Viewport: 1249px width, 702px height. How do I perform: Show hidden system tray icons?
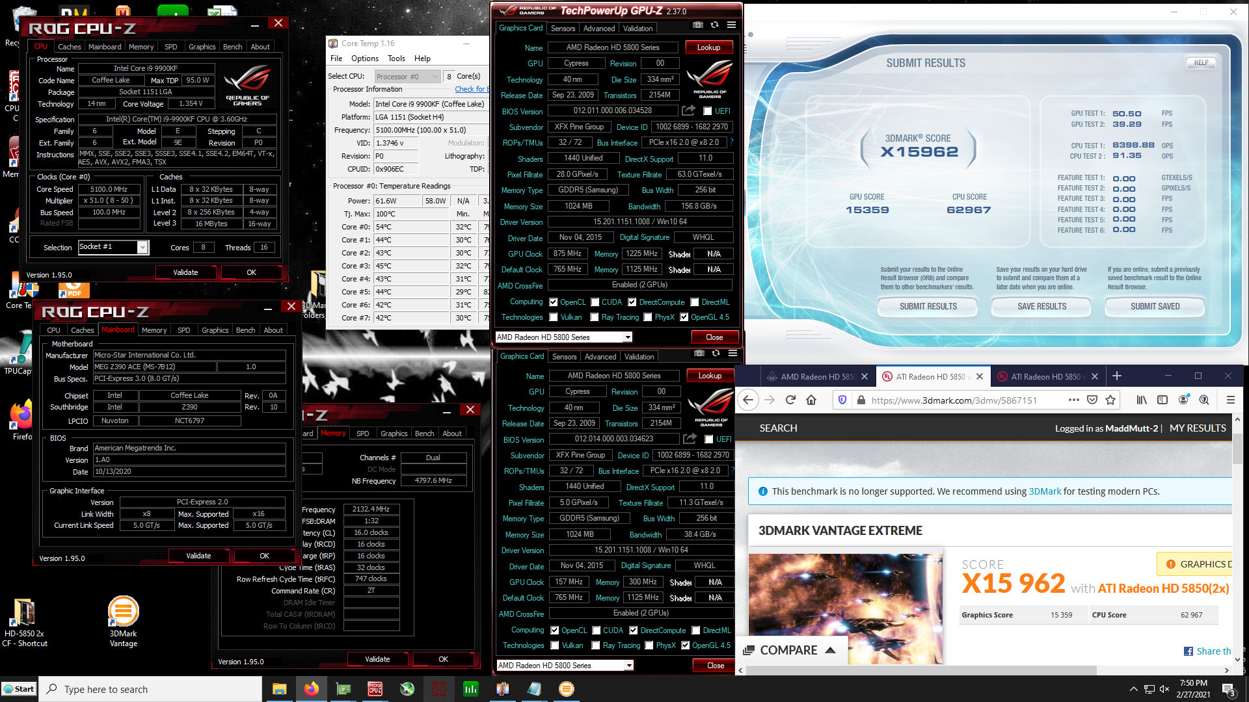[x=1134, y=689]
